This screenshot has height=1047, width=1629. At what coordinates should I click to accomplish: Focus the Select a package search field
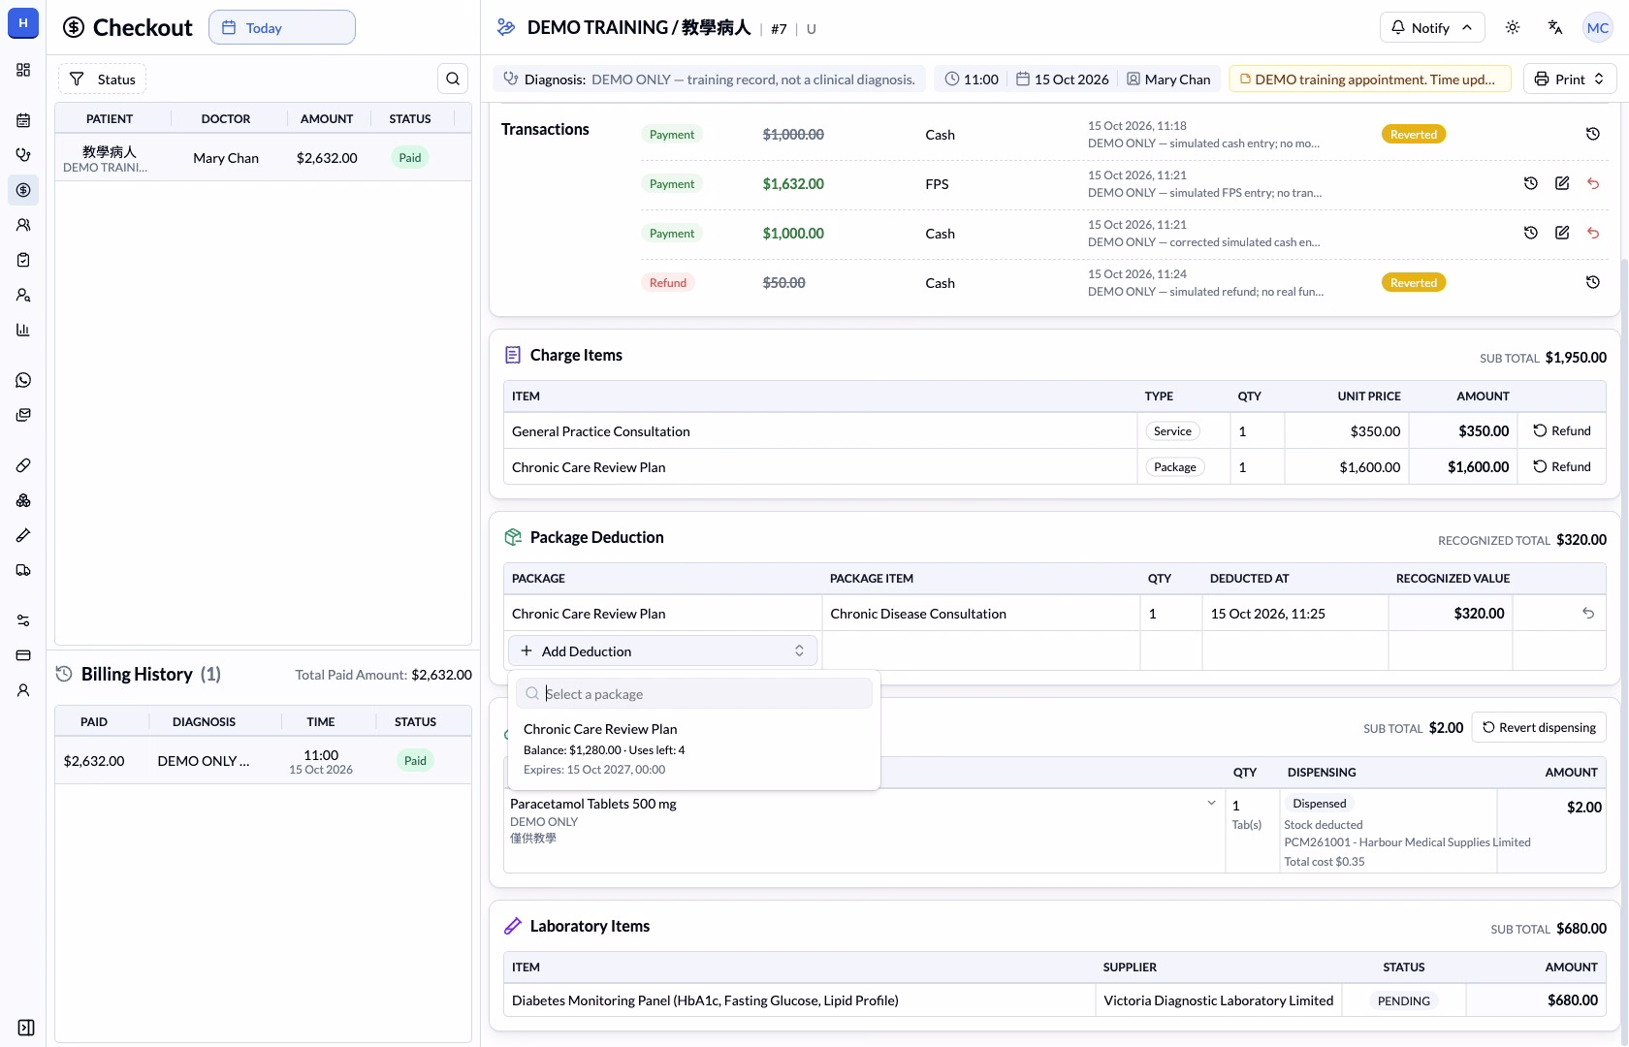(x=694, y=694)
